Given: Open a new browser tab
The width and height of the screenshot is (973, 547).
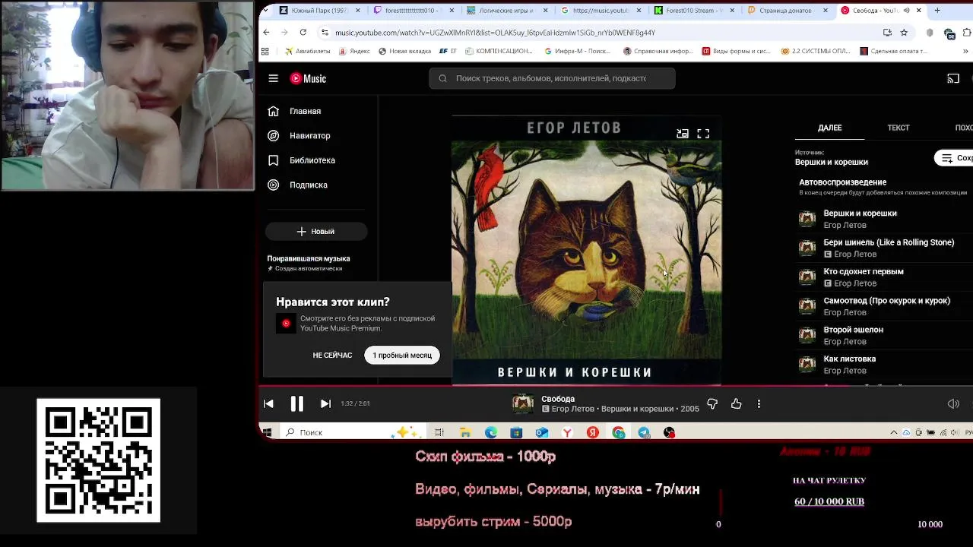Looking at the screenshot, I should pyautogui.click(x=937, y=11).
